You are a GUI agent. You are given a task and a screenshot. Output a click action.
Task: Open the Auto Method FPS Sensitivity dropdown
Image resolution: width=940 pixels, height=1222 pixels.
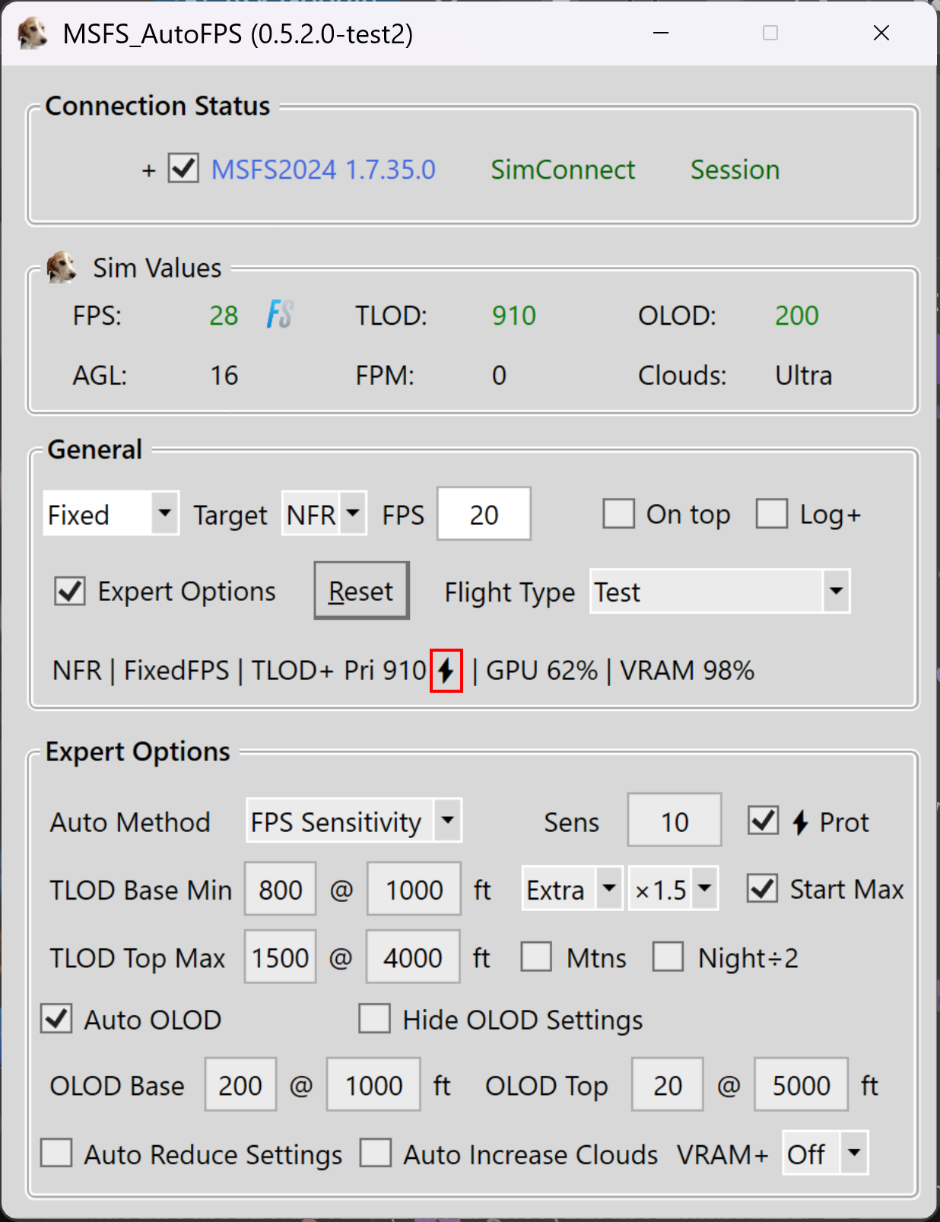click(x=354, y=820)
